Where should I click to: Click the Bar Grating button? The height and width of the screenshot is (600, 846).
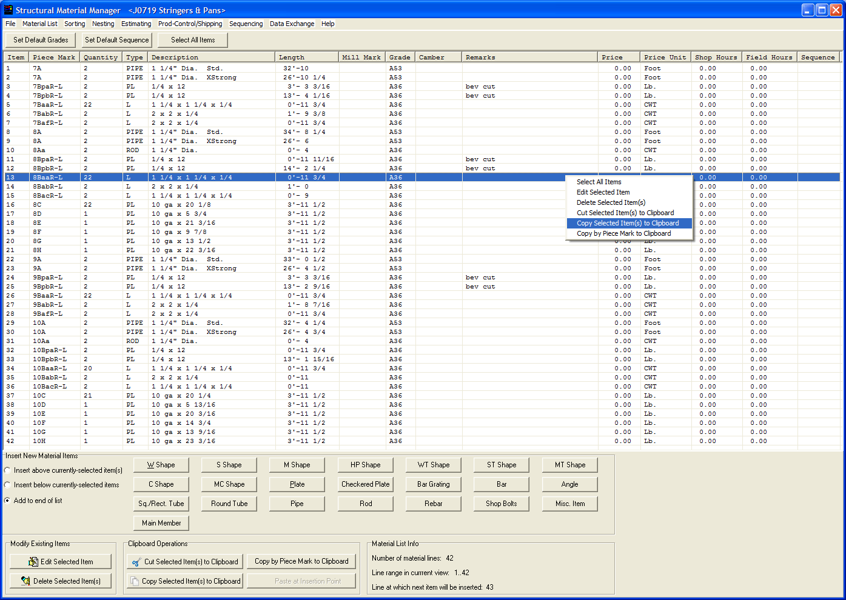tap(434, 484)
